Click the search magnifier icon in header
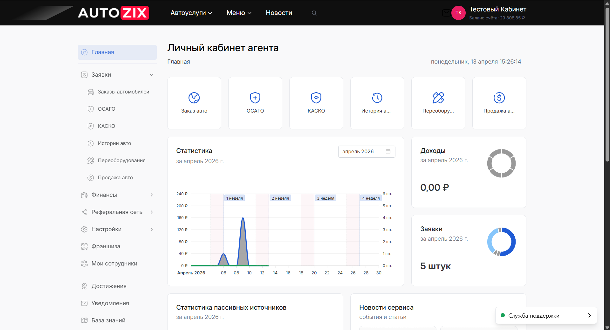This screenshot has height=330, width=610. (x=314, y=13)
